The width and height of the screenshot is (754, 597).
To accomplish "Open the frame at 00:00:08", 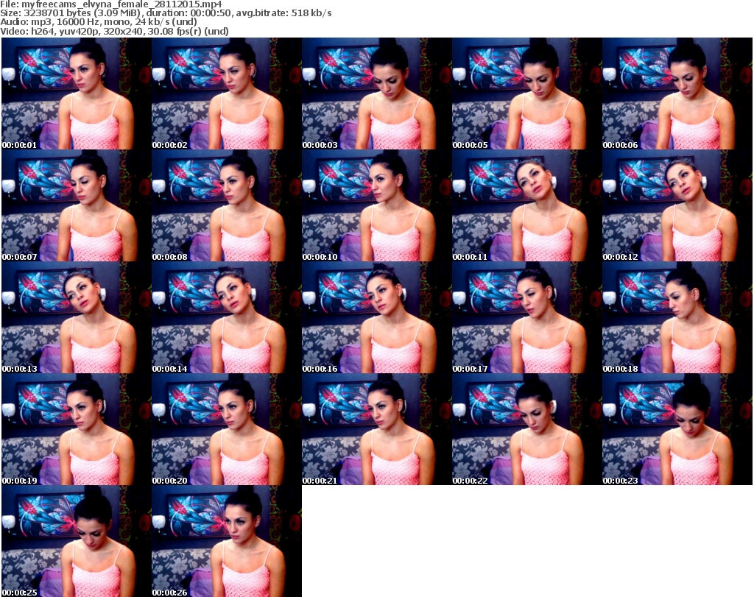I will (x=227, y=205).
